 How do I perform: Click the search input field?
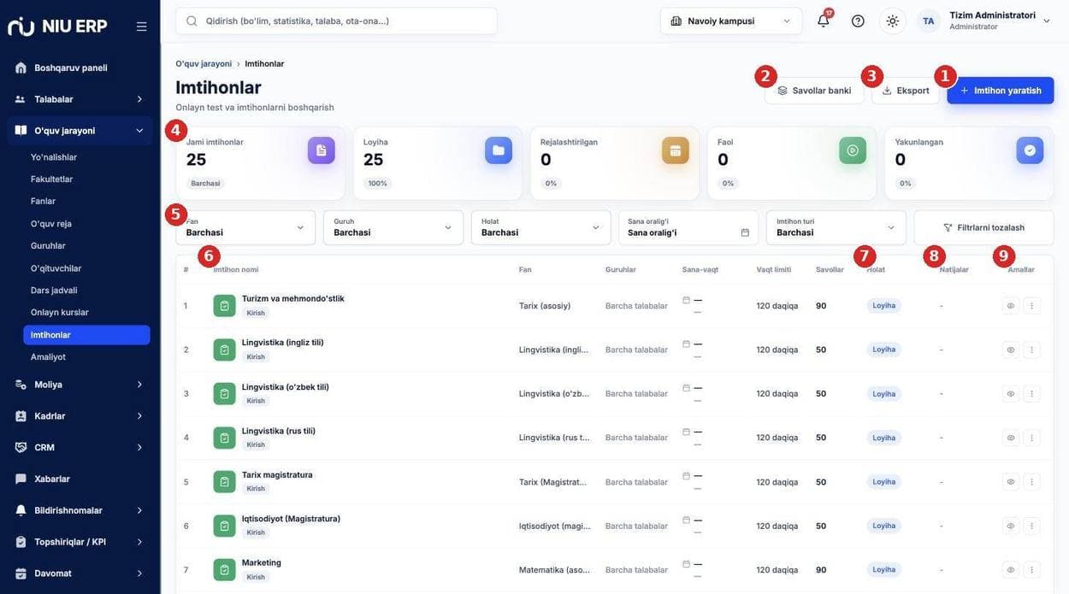tap(336, 21)
